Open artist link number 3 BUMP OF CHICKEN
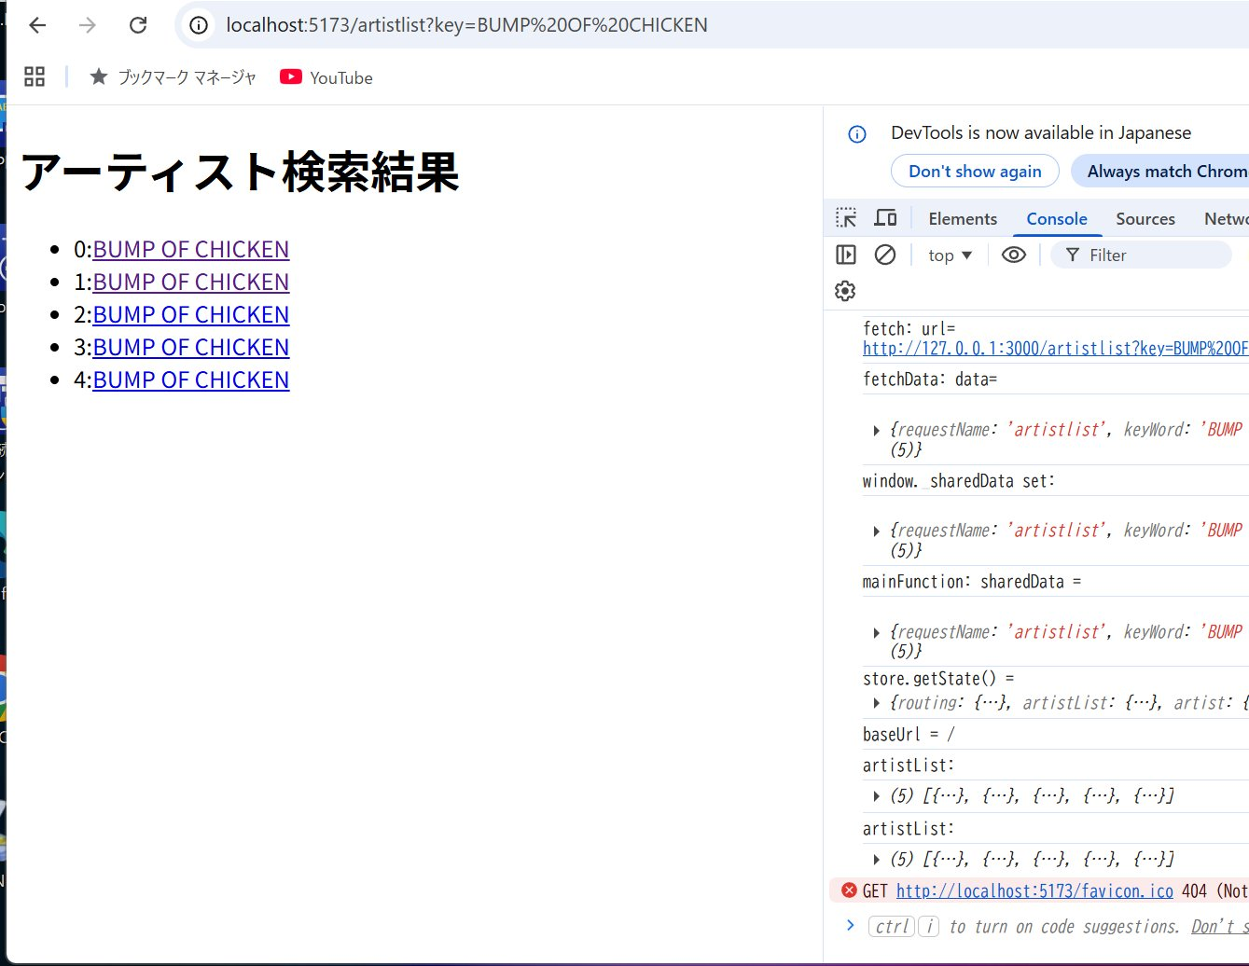The image size is (1249, 966). 190,347
